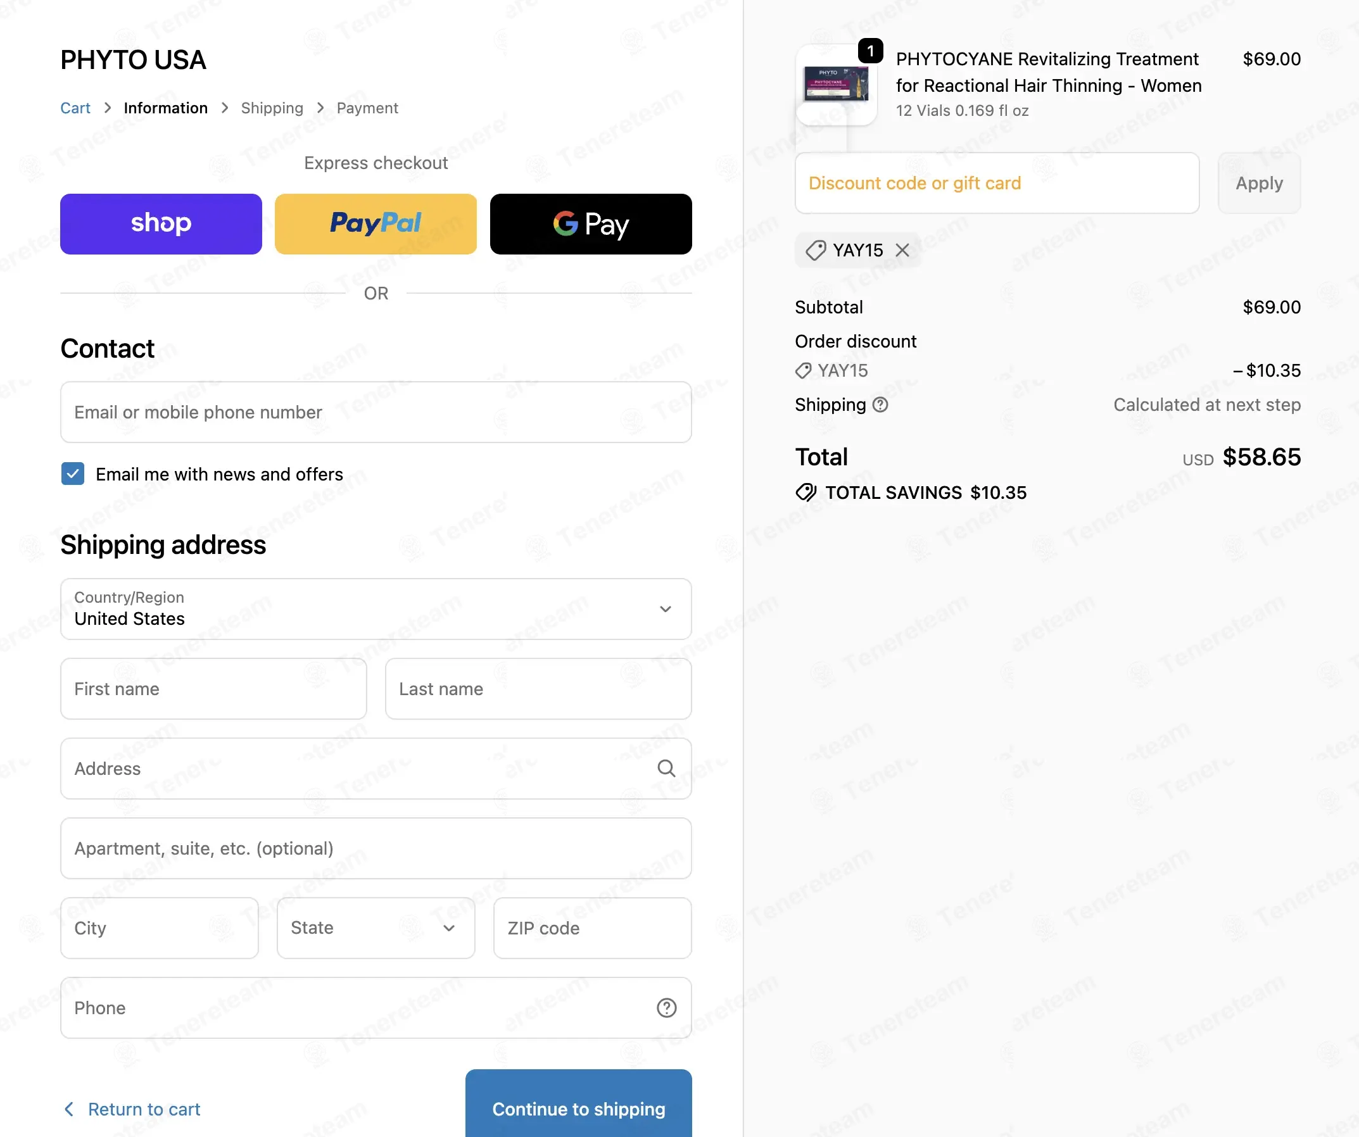The height and width of the screenshot is (1137, 1359).
Task: Uncheck Email me with news and offers
Action: [x=72, y=474]
